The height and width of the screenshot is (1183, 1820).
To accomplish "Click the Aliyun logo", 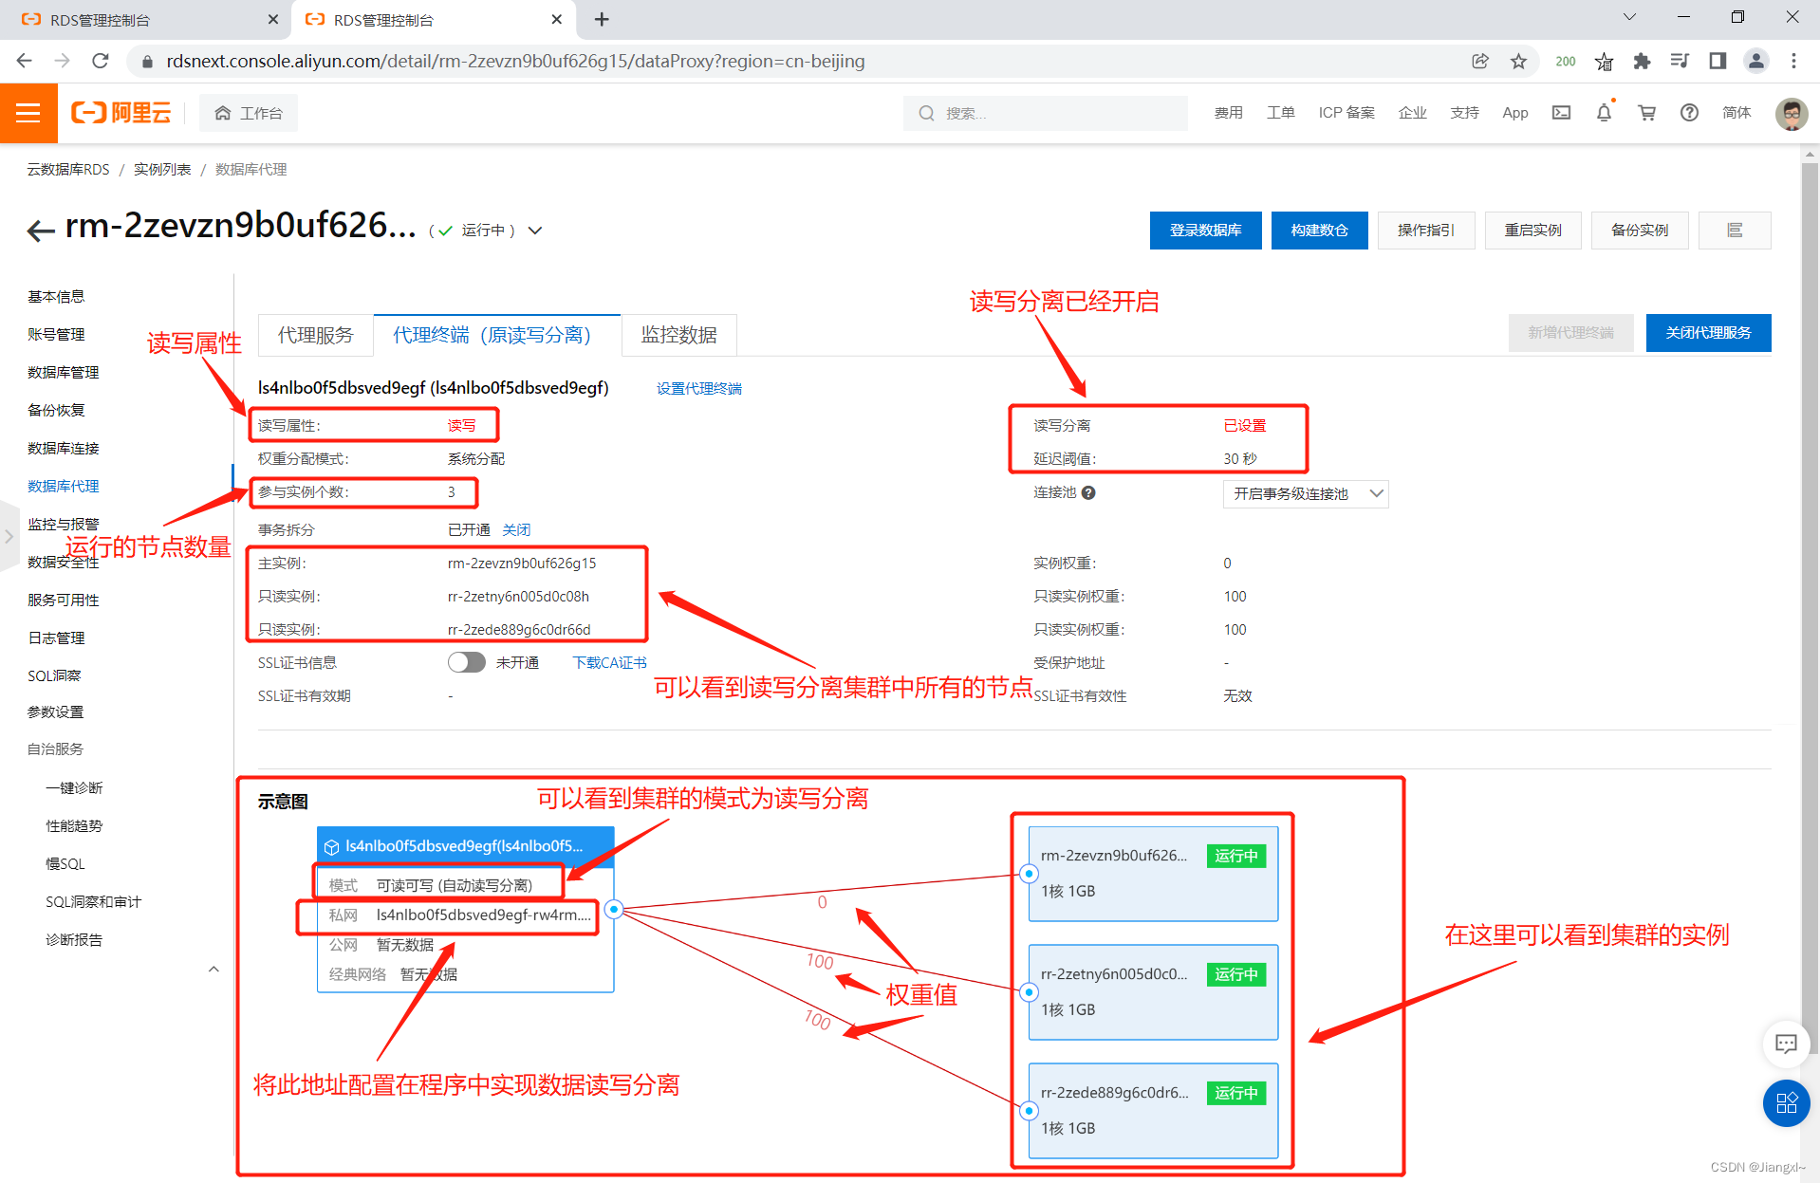I will [121, 113].
